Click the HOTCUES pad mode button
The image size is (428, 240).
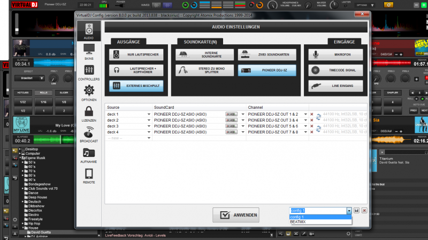[x=23, y=93]
